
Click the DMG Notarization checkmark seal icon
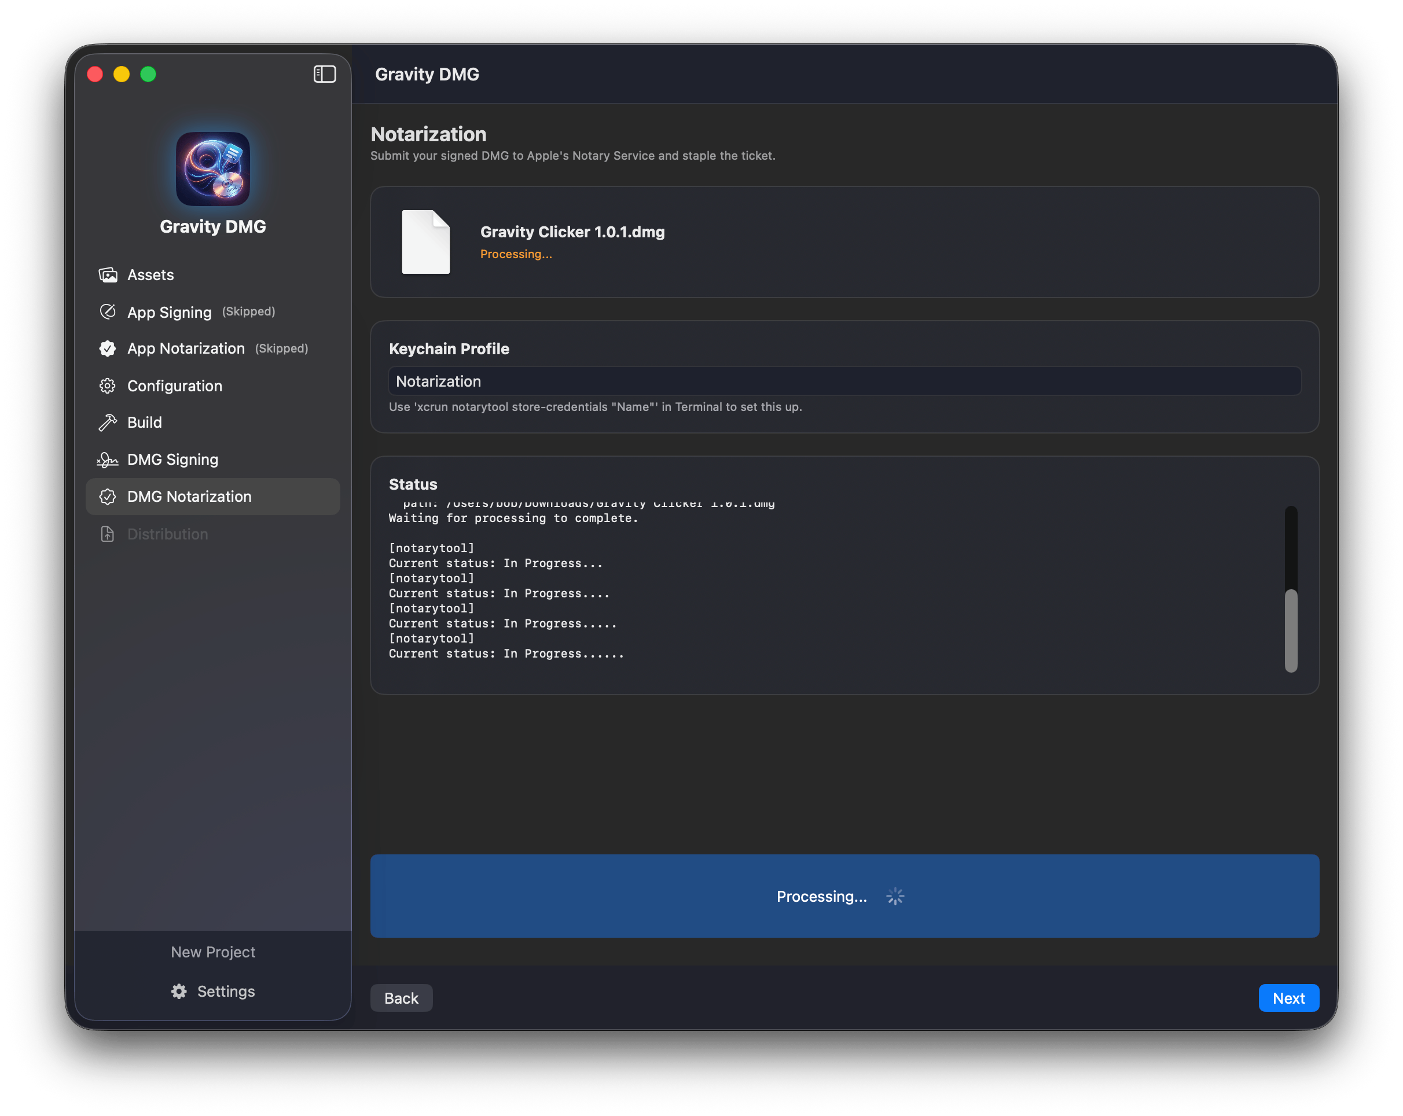tap(108, 497)
